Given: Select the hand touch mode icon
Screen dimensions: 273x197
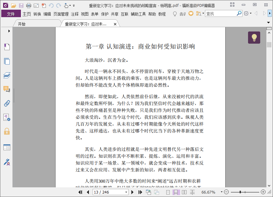Looking at the screenshot, I should pyautogui.click(x=66, y=6).
